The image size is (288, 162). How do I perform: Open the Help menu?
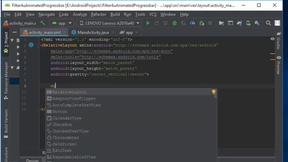(184, 14)
